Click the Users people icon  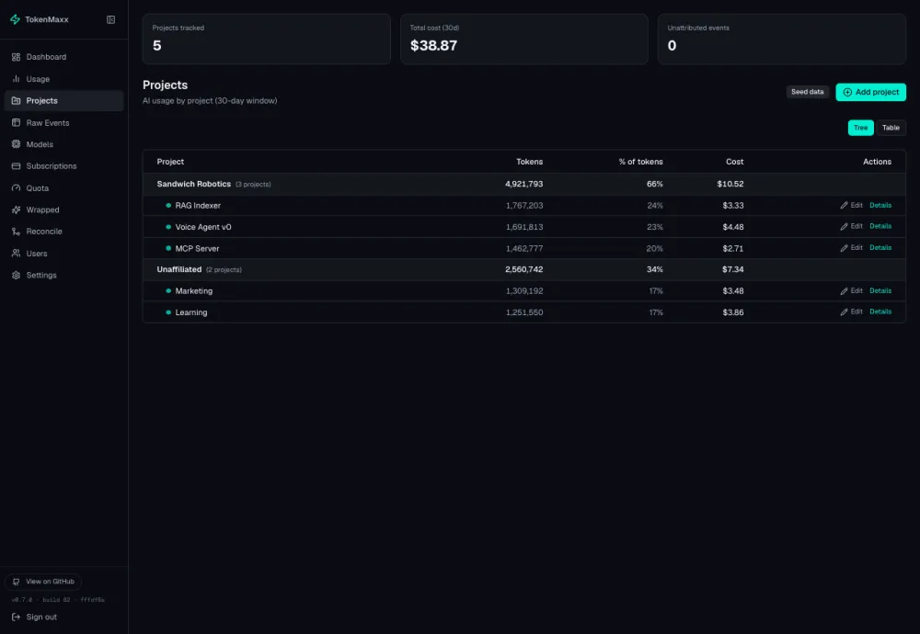[x=16, y=253]
